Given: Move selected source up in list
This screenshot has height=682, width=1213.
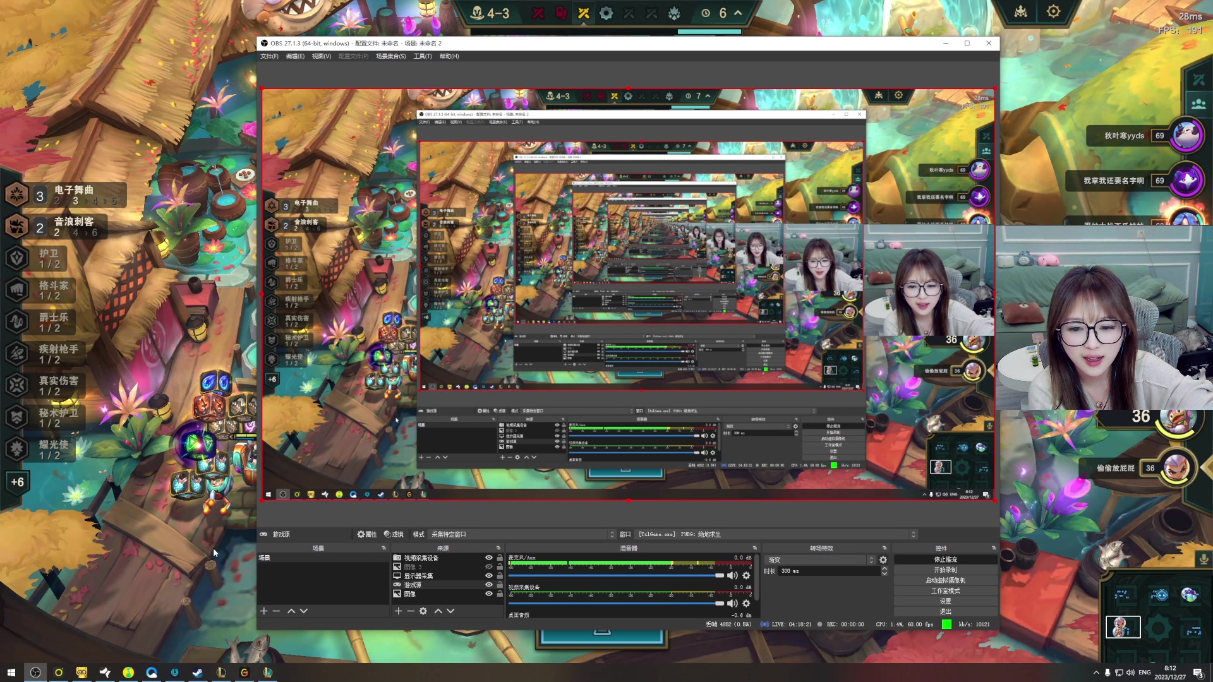Looking at the screenshot, I should pyautogui.click(x=438, y=611).
